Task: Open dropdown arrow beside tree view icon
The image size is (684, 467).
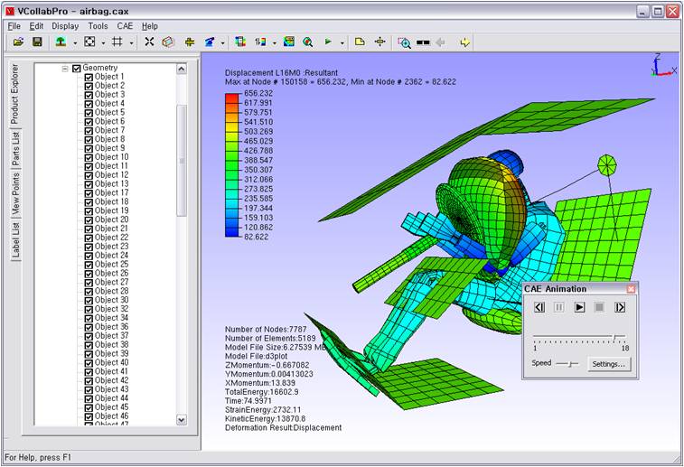Action: point(75,42)
